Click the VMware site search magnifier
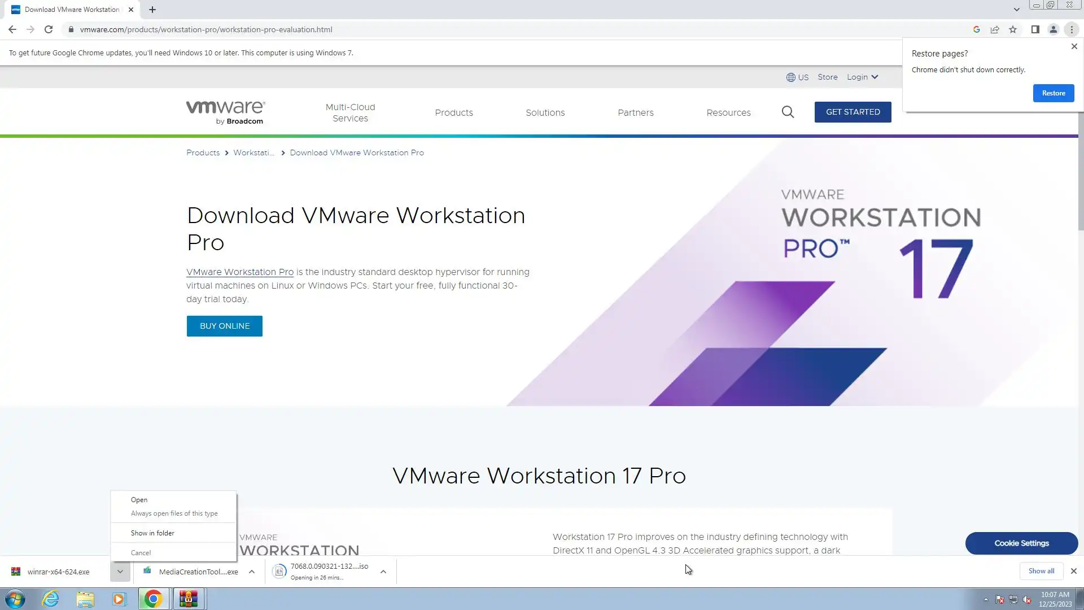1084x610 pixels. [x=788, y=112]
